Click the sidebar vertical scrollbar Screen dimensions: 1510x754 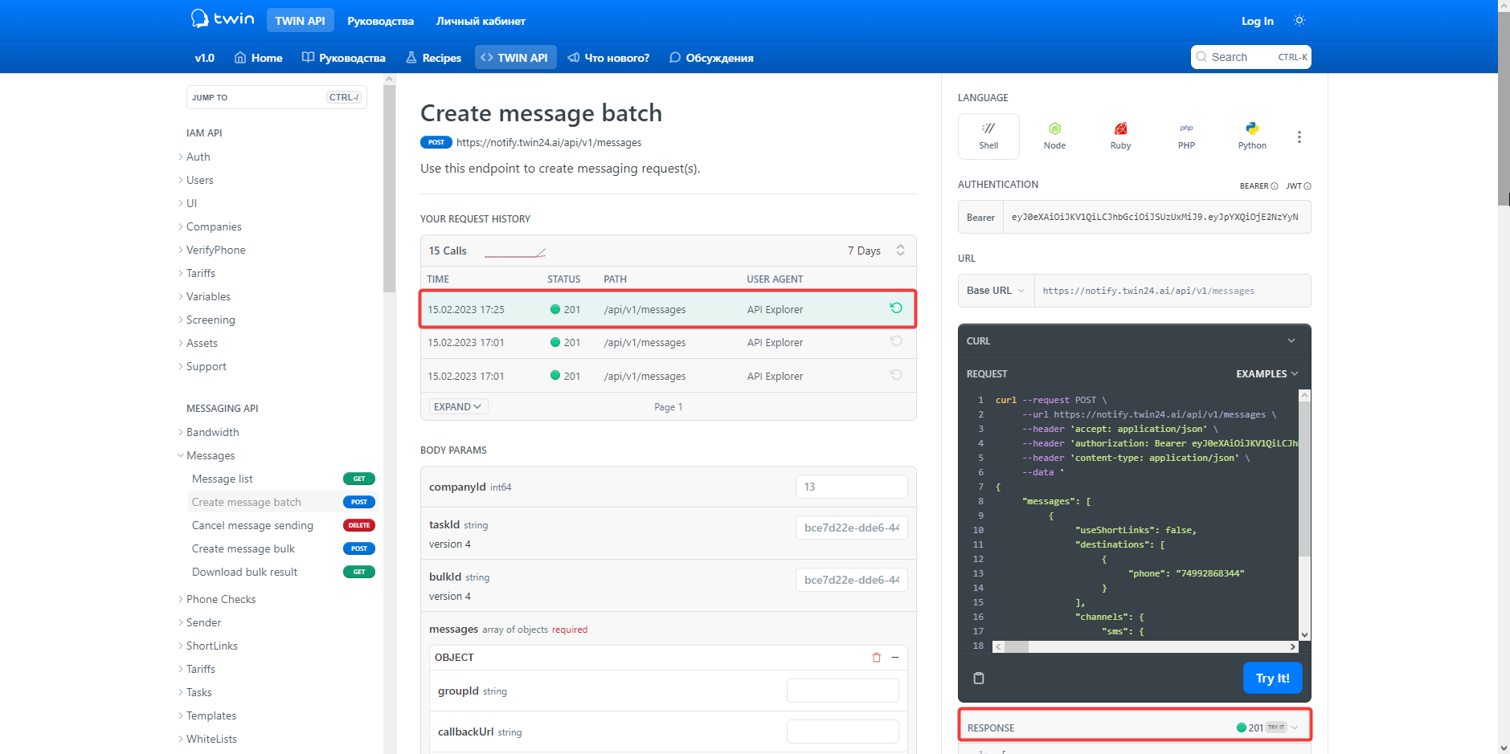[390, 414]
